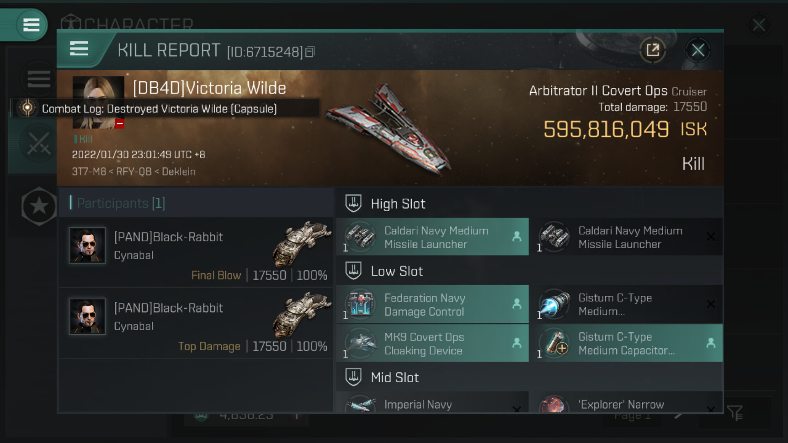788x443 pixels.
Task: Select the Participants [1] tab
Action: 121,203
